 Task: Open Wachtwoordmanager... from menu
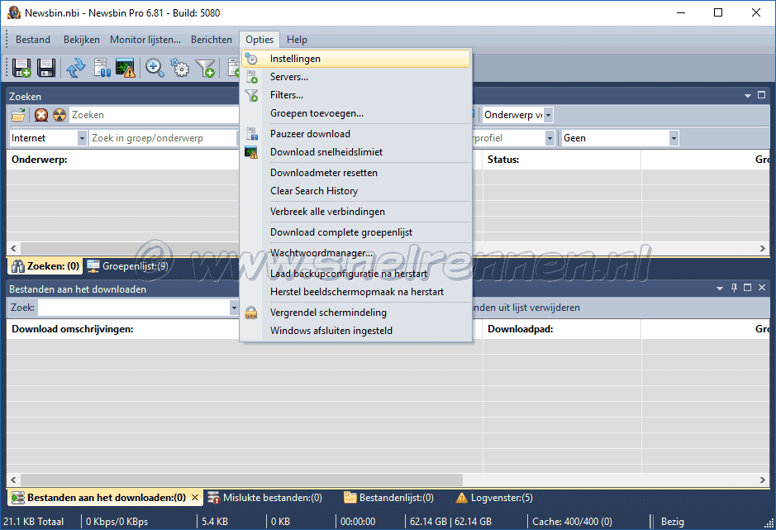click(x=356, y=253)
